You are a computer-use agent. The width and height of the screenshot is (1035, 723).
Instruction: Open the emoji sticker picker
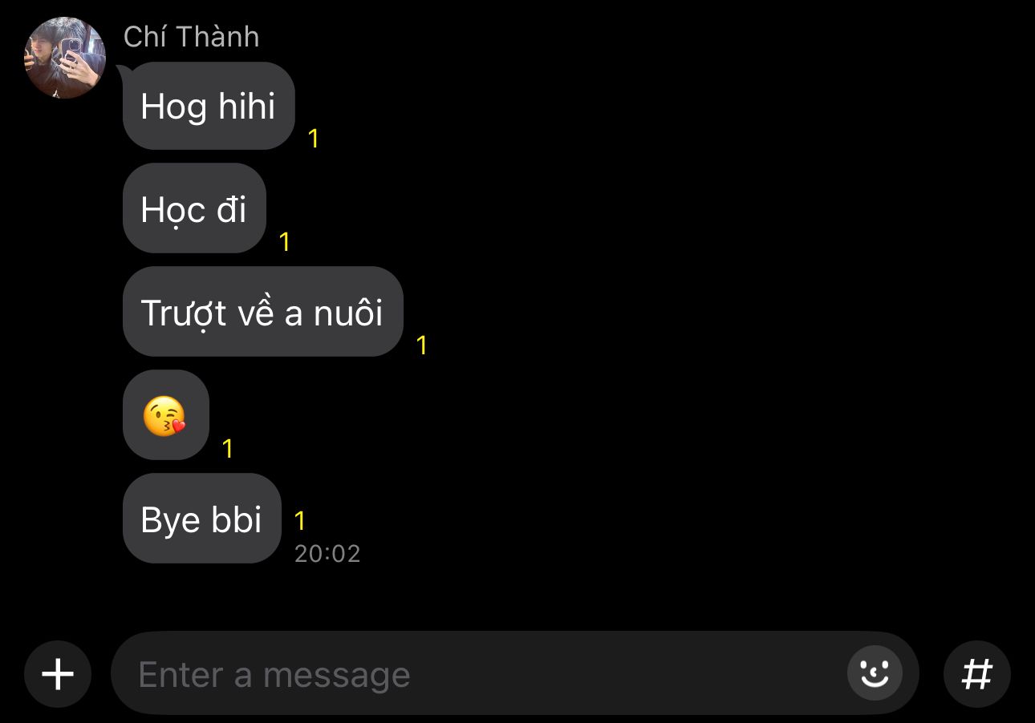[875, 673]
